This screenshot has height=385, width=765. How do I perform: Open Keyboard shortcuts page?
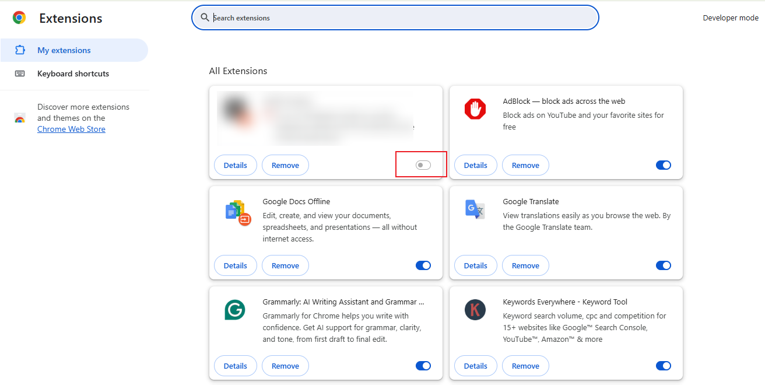click(x=73, y=73)
